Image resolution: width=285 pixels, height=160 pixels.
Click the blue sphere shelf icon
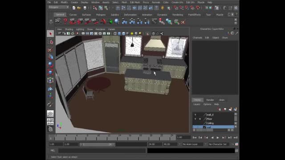[117, 21]
